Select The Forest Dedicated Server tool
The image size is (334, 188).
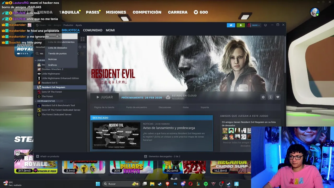(x=57, y=114)
